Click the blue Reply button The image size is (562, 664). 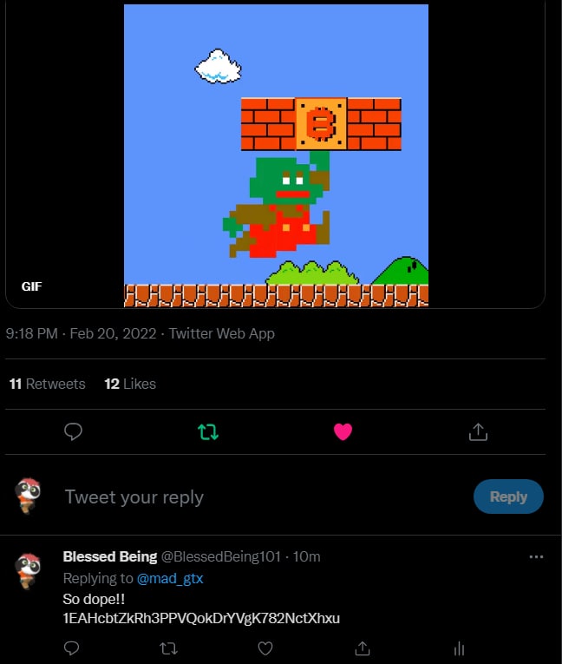(x=508, y=496)
